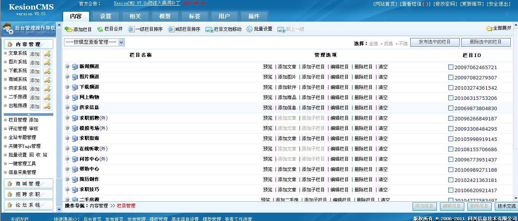This screenshot has width=518, height=221.
Task: Click the manage icon beside 文章系统
Action: [47, 53]
